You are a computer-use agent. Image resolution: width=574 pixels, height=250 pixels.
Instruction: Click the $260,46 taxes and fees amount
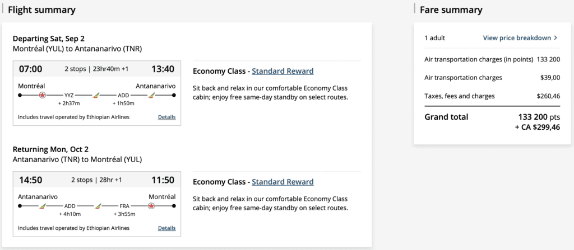tap(547, 96)
